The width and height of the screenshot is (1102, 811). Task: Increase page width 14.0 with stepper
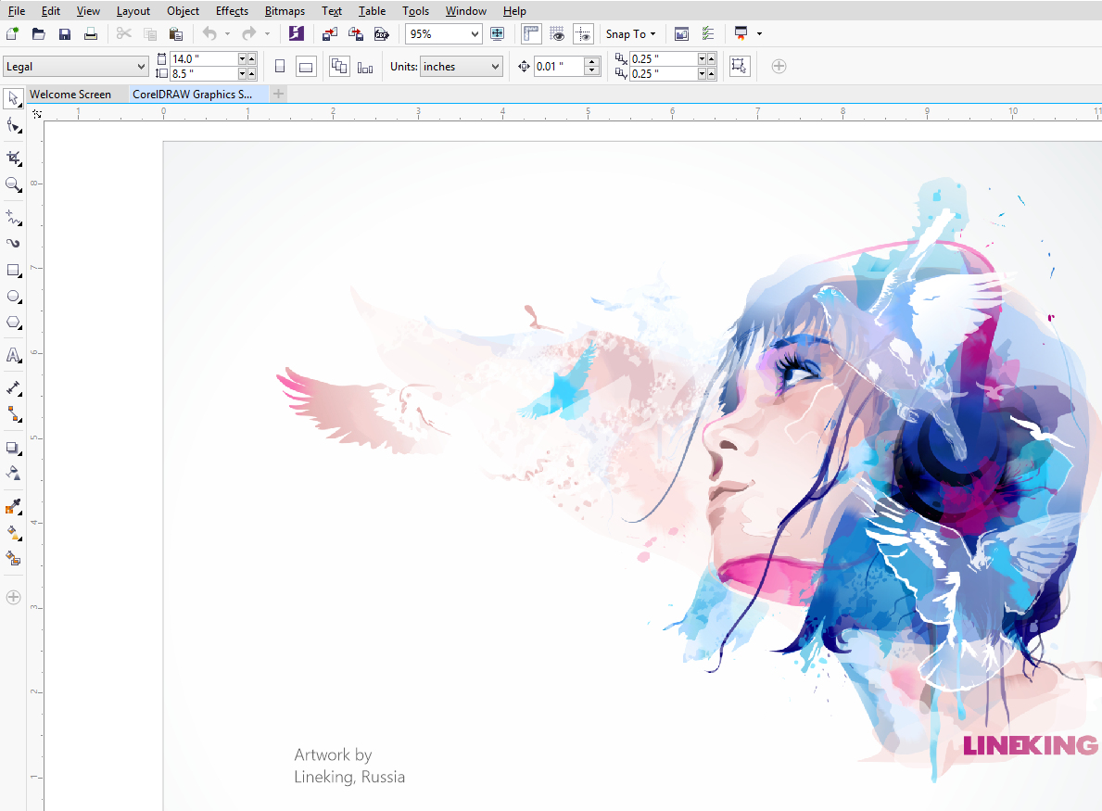click(251, 59)
